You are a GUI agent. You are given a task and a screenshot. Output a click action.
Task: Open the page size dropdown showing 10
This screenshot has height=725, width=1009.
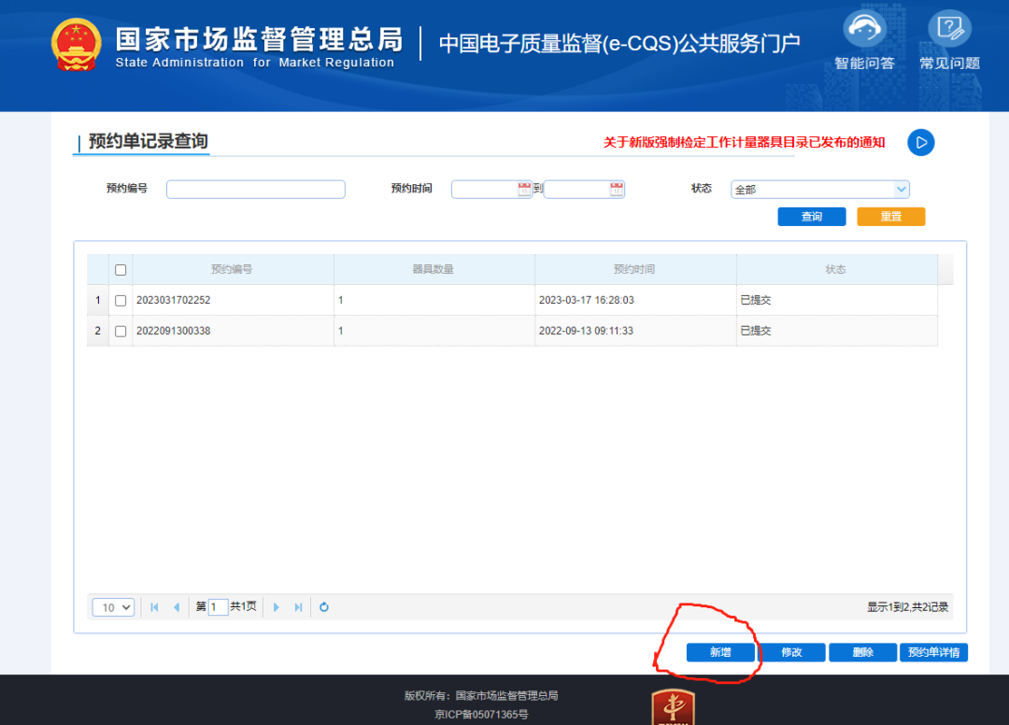(x=112, y=606)
